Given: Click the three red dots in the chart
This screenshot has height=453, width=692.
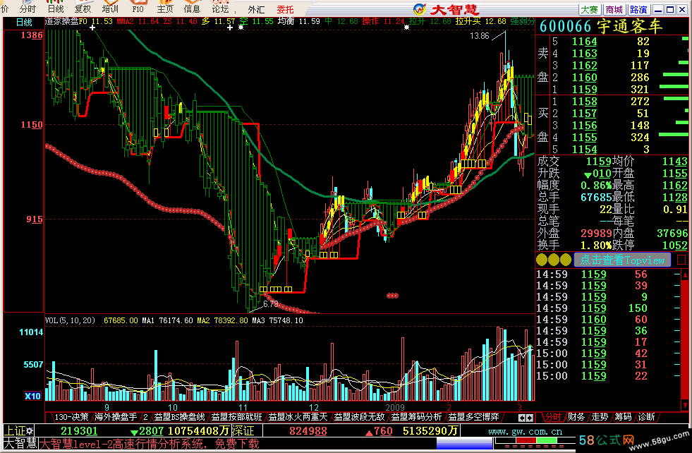Looking at the screenshot, I should point(392,296).
